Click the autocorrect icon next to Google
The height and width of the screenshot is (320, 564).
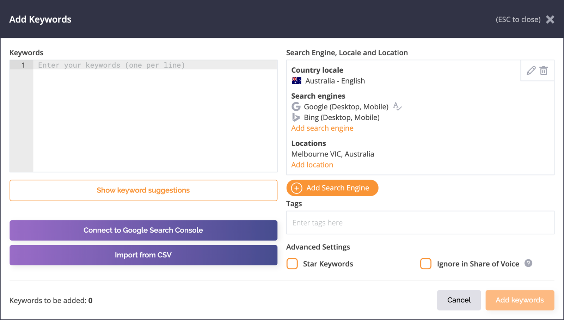[397, 106]
